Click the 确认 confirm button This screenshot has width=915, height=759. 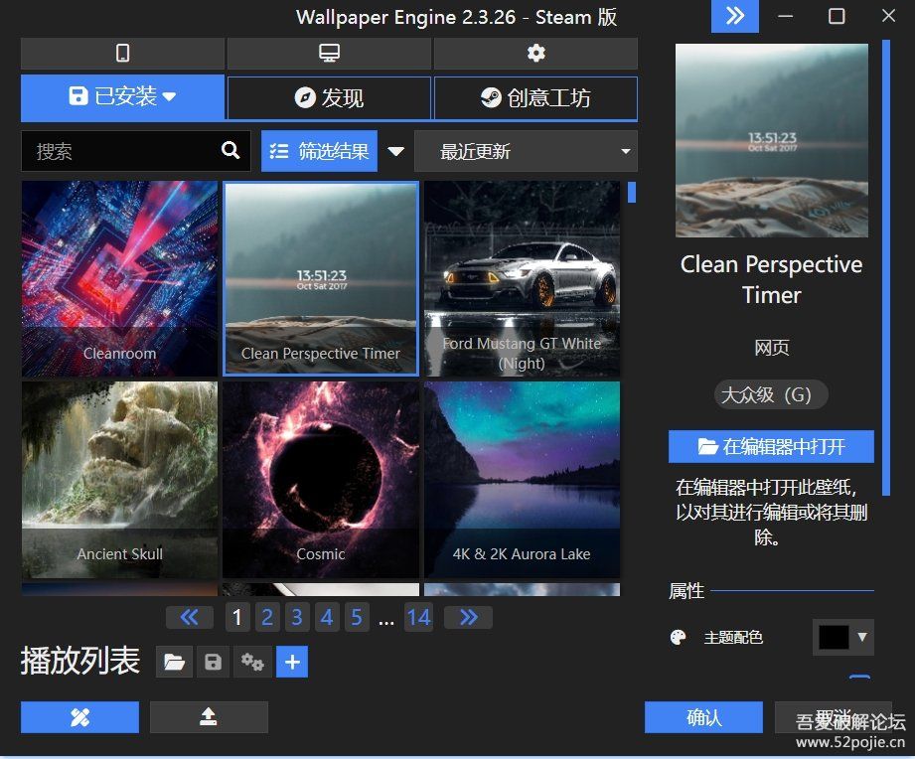pos(703,717)
